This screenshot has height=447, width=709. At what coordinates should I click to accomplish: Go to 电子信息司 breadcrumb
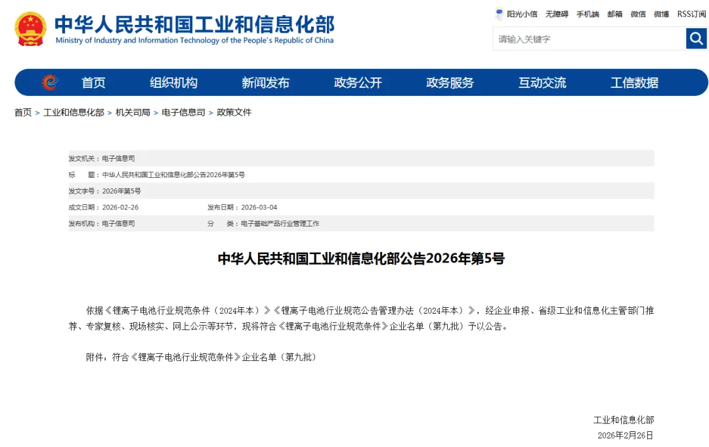(x=183, y=112)
